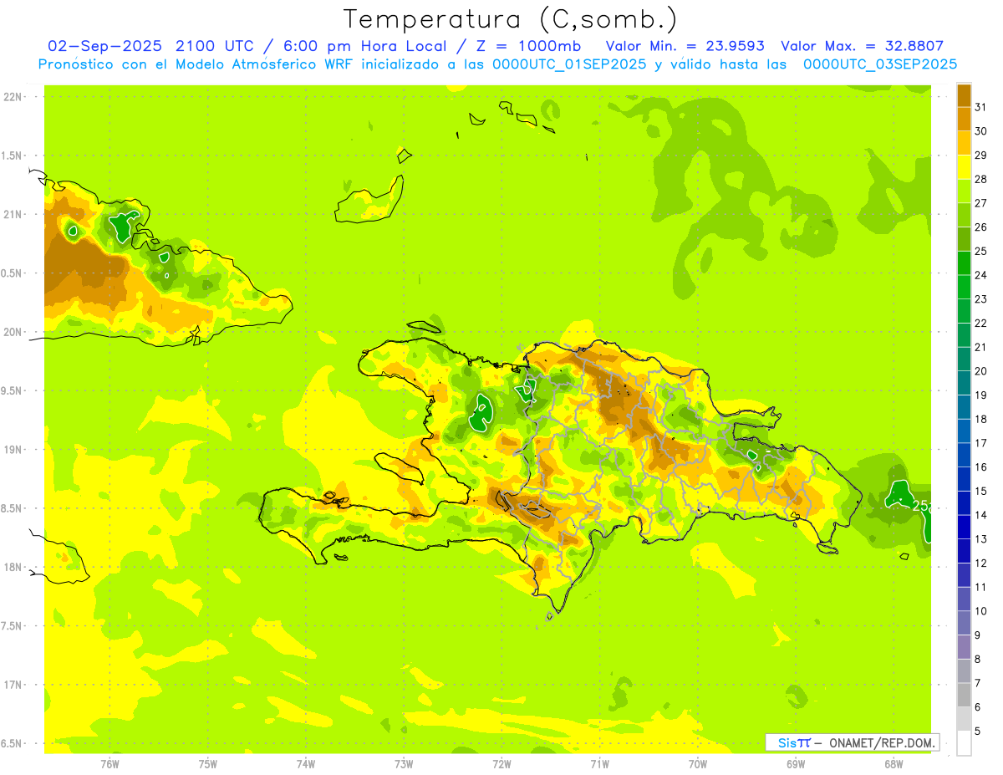Click the "75W" longitude label
The image size is (1003, 775).
(x=208, y=764)
